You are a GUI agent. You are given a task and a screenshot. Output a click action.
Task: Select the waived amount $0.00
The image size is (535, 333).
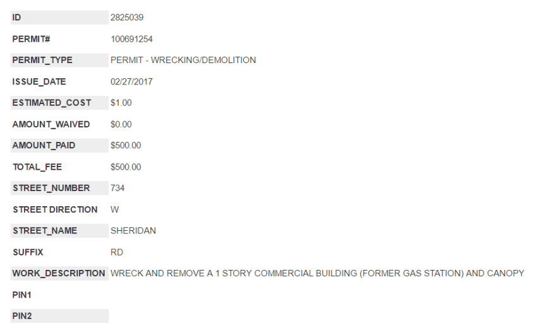tap(121, 124)
